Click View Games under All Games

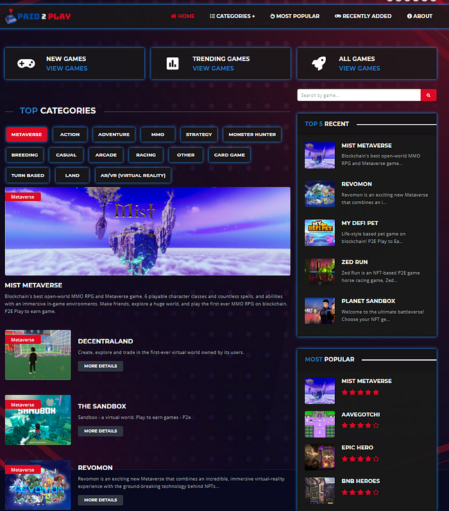click(359, 68)
